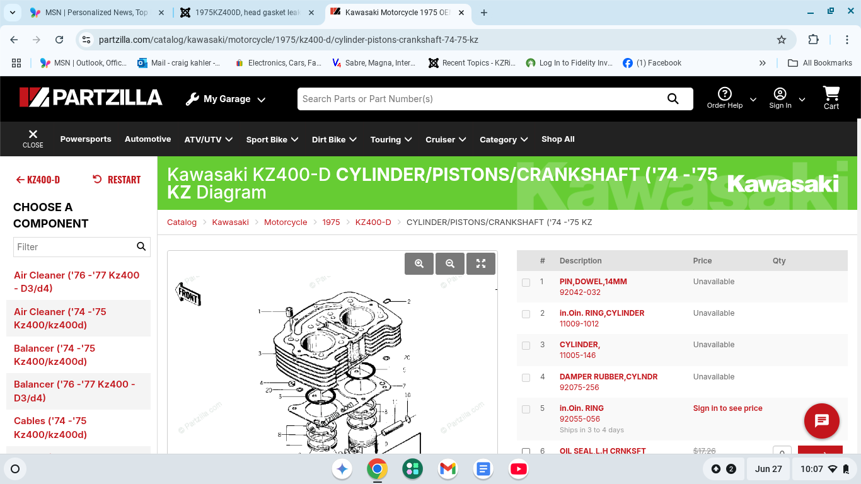Image resolution: width=861 pixels, height=484 pixels.
Task: Open the Powersports menu item
Action: pos(86,139)
